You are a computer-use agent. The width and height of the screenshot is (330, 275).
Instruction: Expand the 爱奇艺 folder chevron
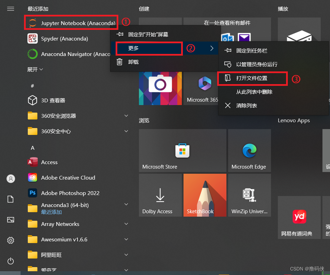pos(126,270)
